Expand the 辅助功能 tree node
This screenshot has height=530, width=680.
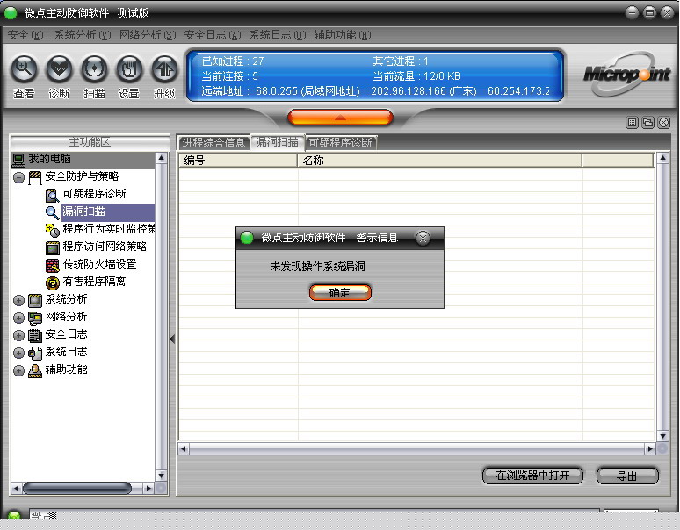[x=18, y=371]
